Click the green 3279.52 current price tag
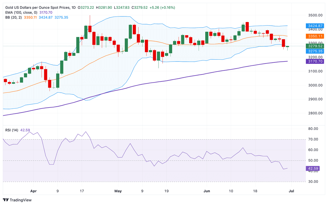Screen dimensions: 328x205 click(x=315, y=46)
